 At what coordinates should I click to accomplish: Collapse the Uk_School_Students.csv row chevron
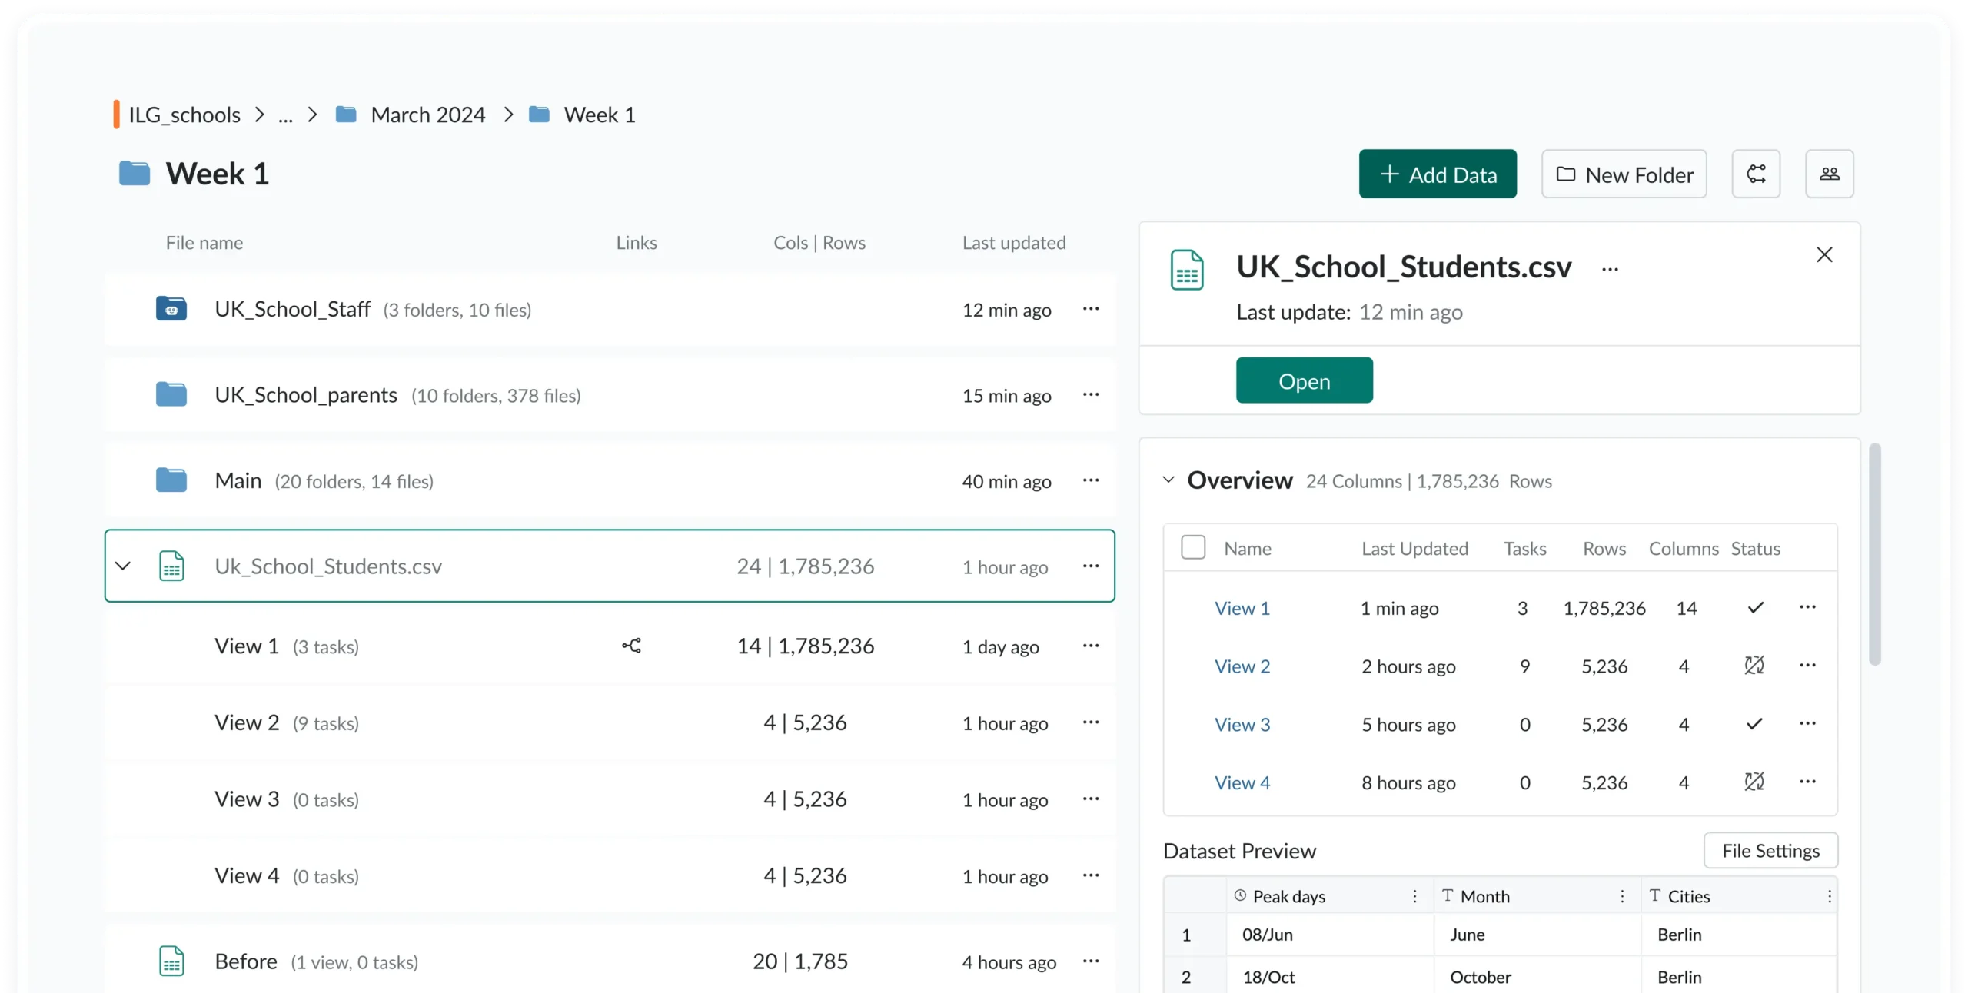tap(123, 566)
